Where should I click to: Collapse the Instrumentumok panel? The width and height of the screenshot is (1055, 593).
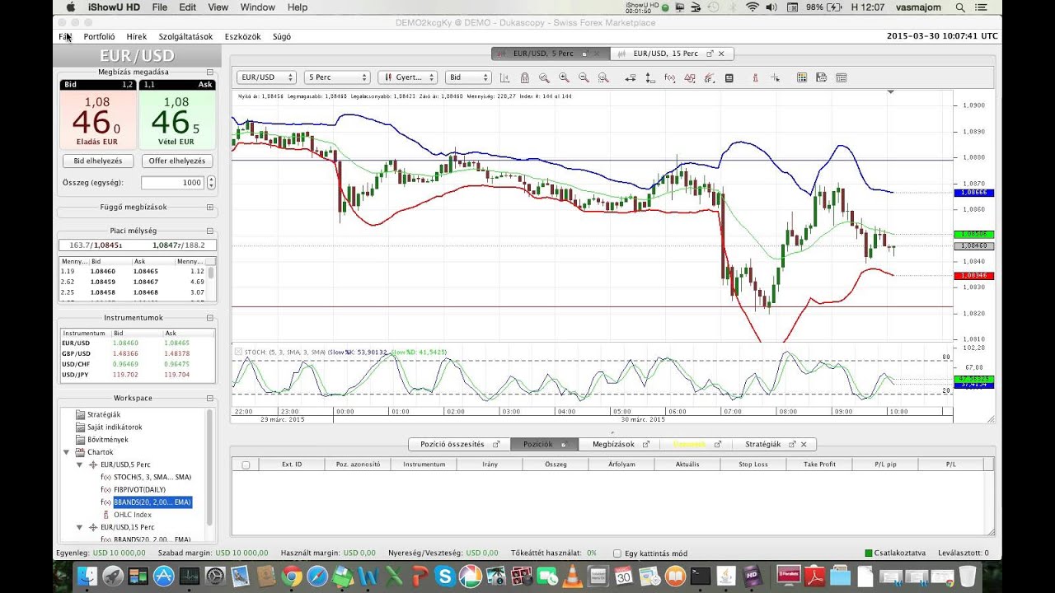[209, 317]
